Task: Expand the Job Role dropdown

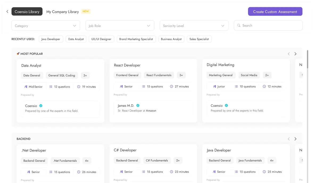Action: pyautogui.click(x=120, y=26)
